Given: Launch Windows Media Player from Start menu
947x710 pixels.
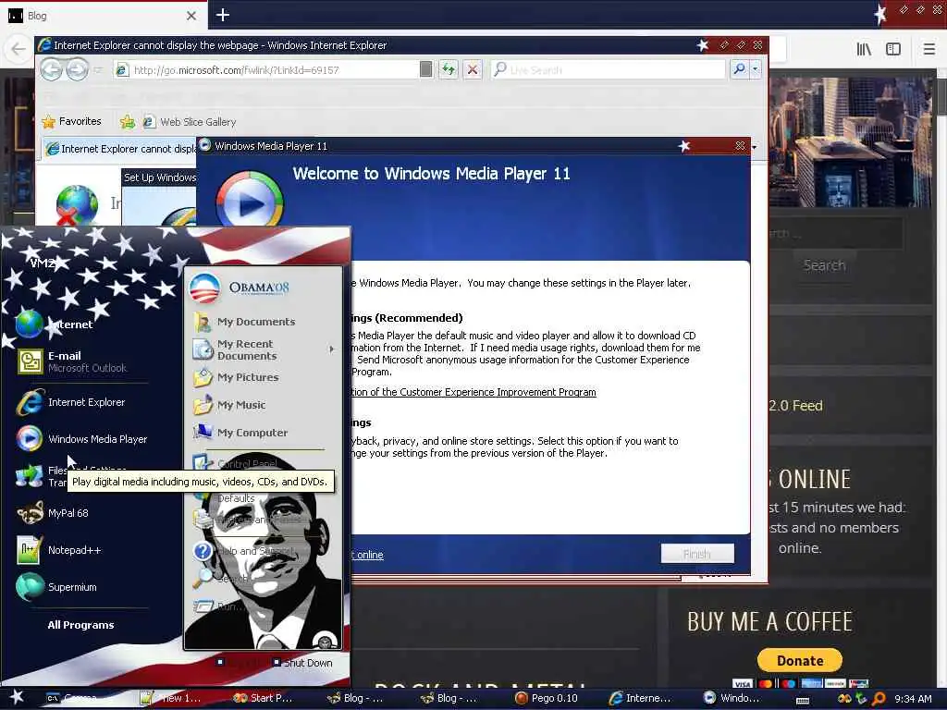Looking at the screenshot, I should pos(81,439).
